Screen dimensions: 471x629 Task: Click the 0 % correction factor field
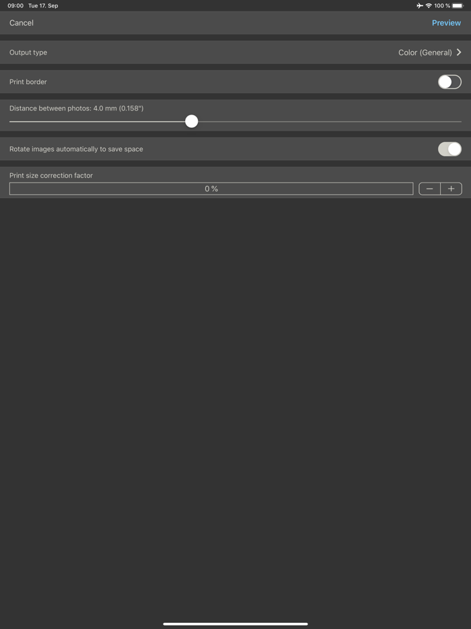tap(211, 189)
